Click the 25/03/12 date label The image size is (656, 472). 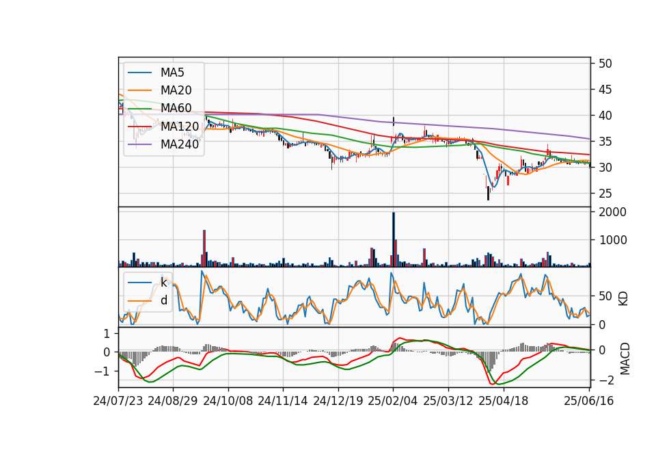(x=448, y=401)
